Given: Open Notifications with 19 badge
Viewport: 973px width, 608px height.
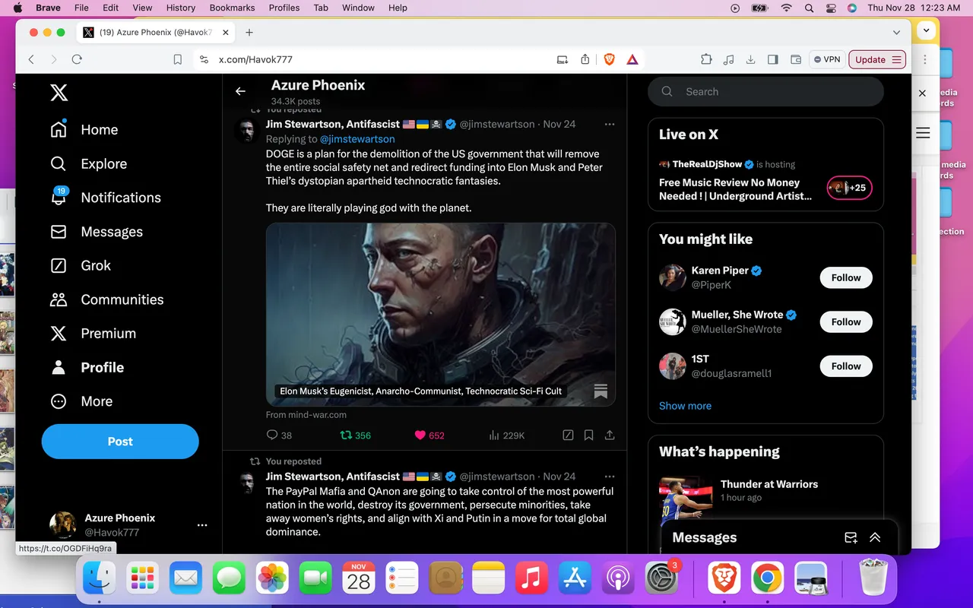Looking at the screenshot, I should click(x=105, y=198).
